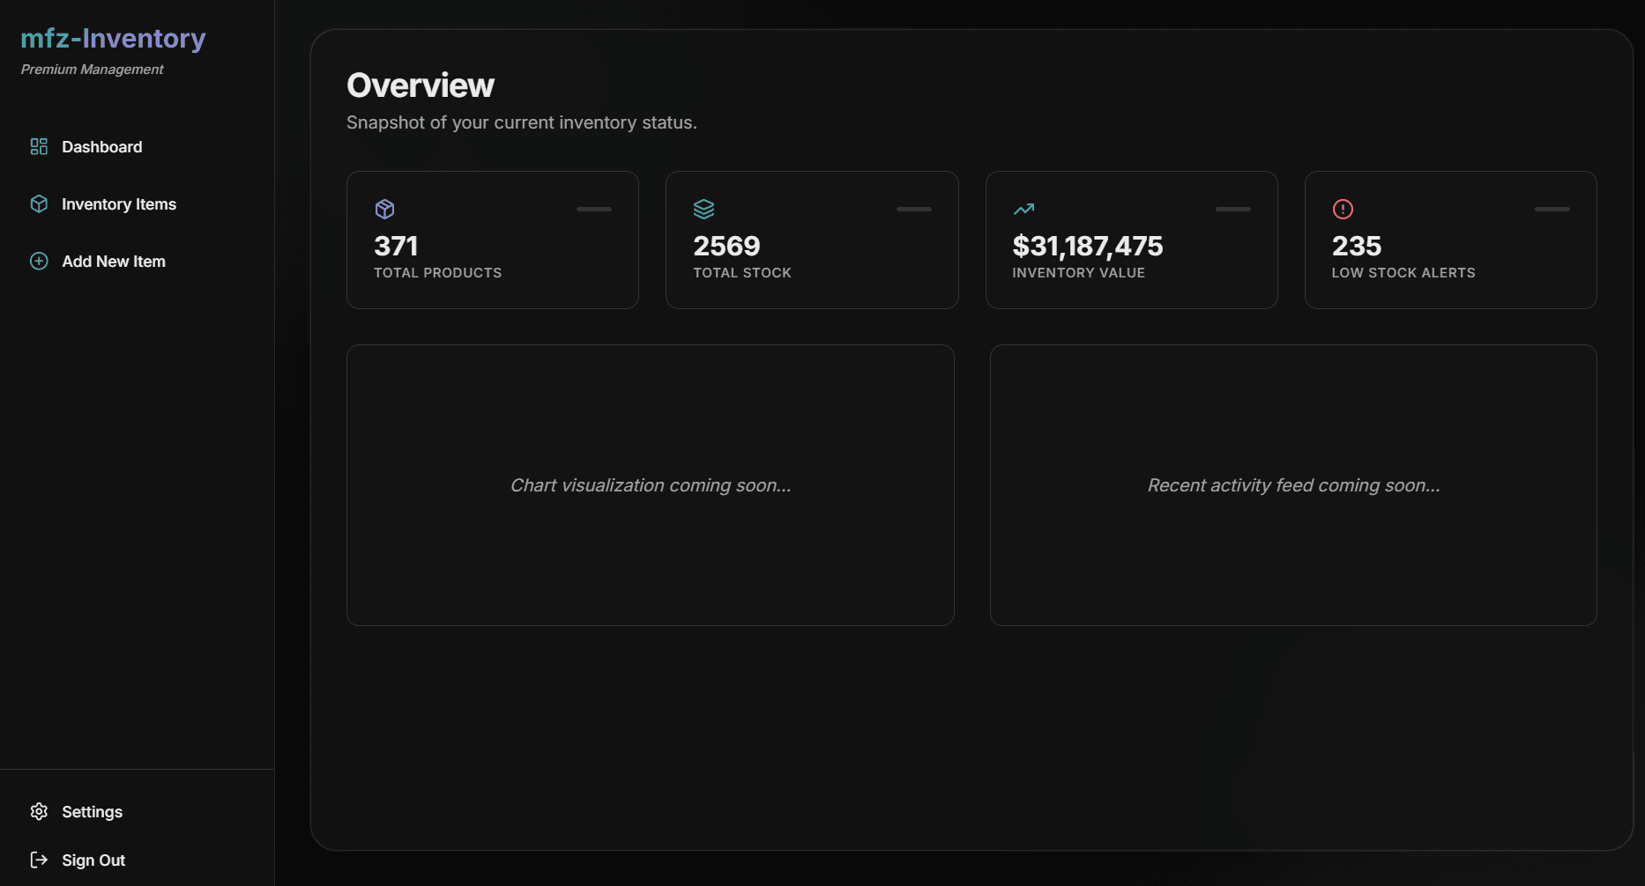The width and height of the screenshot is (1645, 886).
Task: Click the box icon next to Inventory Items
Action: click(39, 203)
